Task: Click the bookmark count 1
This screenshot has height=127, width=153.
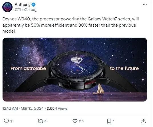Action: click(114, 121)
